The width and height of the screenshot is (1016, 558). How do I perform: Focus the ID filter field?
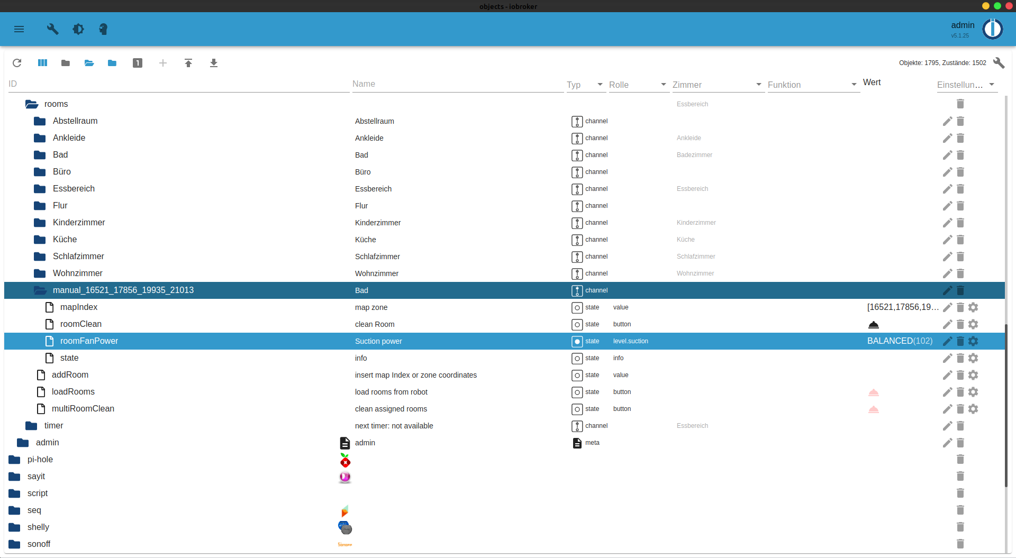pos(179,84)
